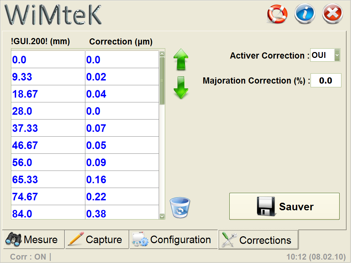This screenshot has width=351, height=263.
Task: Switch to the Capture tab
Action: click(97, 239)
